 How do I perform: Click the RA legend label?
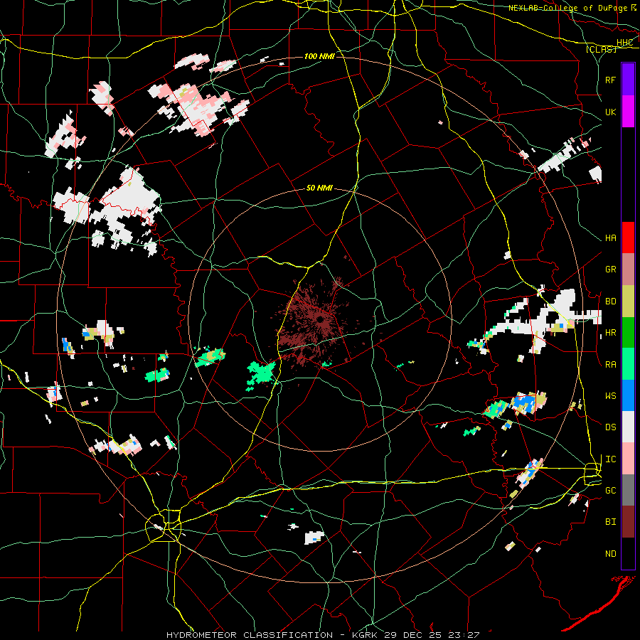coord(610,365)
